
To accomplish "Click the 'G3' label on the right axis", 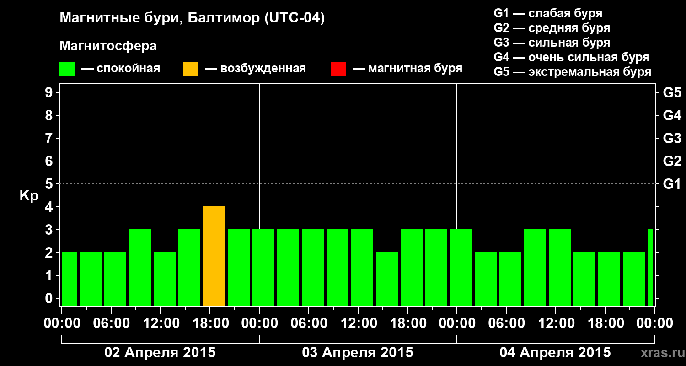I will [x=672, y=138].
